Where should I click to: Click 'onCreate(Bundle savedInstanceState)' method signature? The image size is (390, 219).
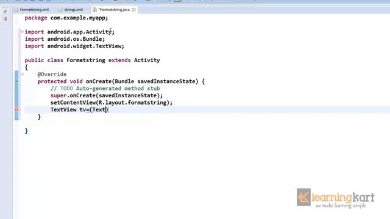(142, 82)
